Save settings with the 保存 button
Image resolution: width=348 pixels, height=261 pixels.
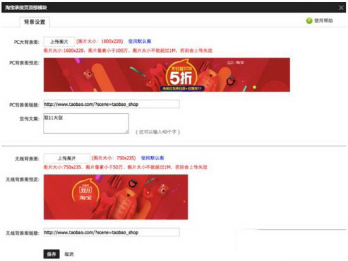51,254
